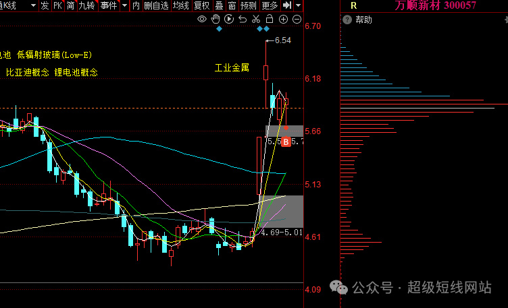
Task: Click the 5.66 price axis value
Action: [x=313, y=131]
